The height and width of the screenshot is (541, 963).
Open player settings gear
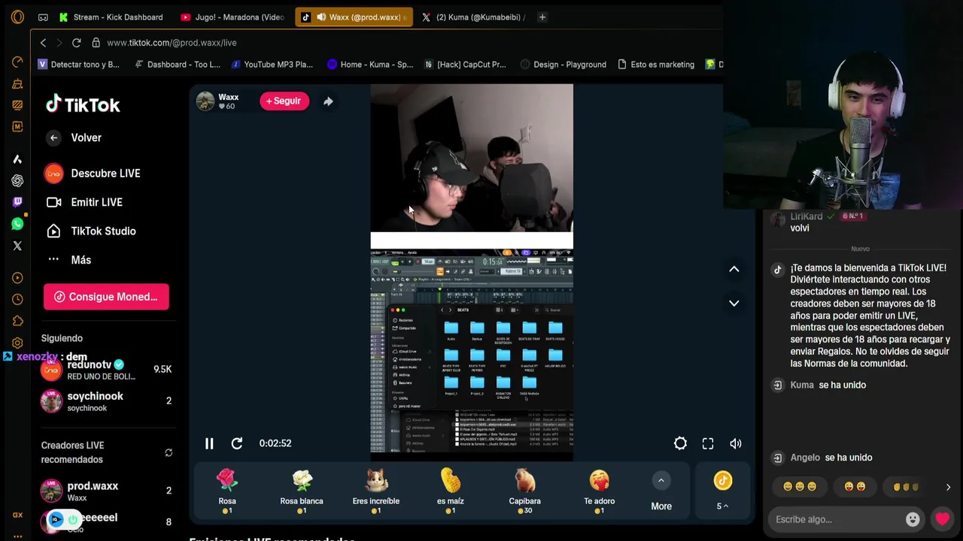tap(680, 443)
